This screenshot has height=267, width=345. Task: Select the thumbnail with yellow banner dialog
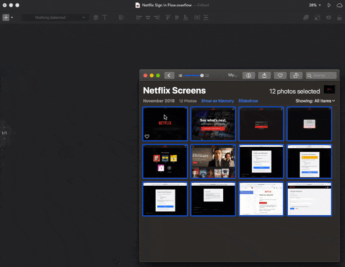309,162
